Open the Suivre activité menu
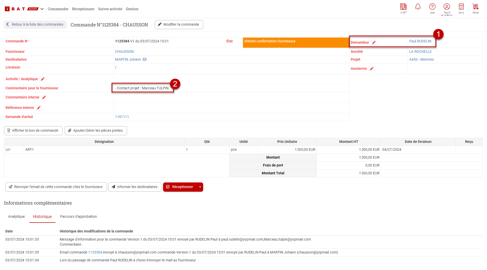Viewport: 487px width, 270px height. pyautogui.click(x=110, y=9)
